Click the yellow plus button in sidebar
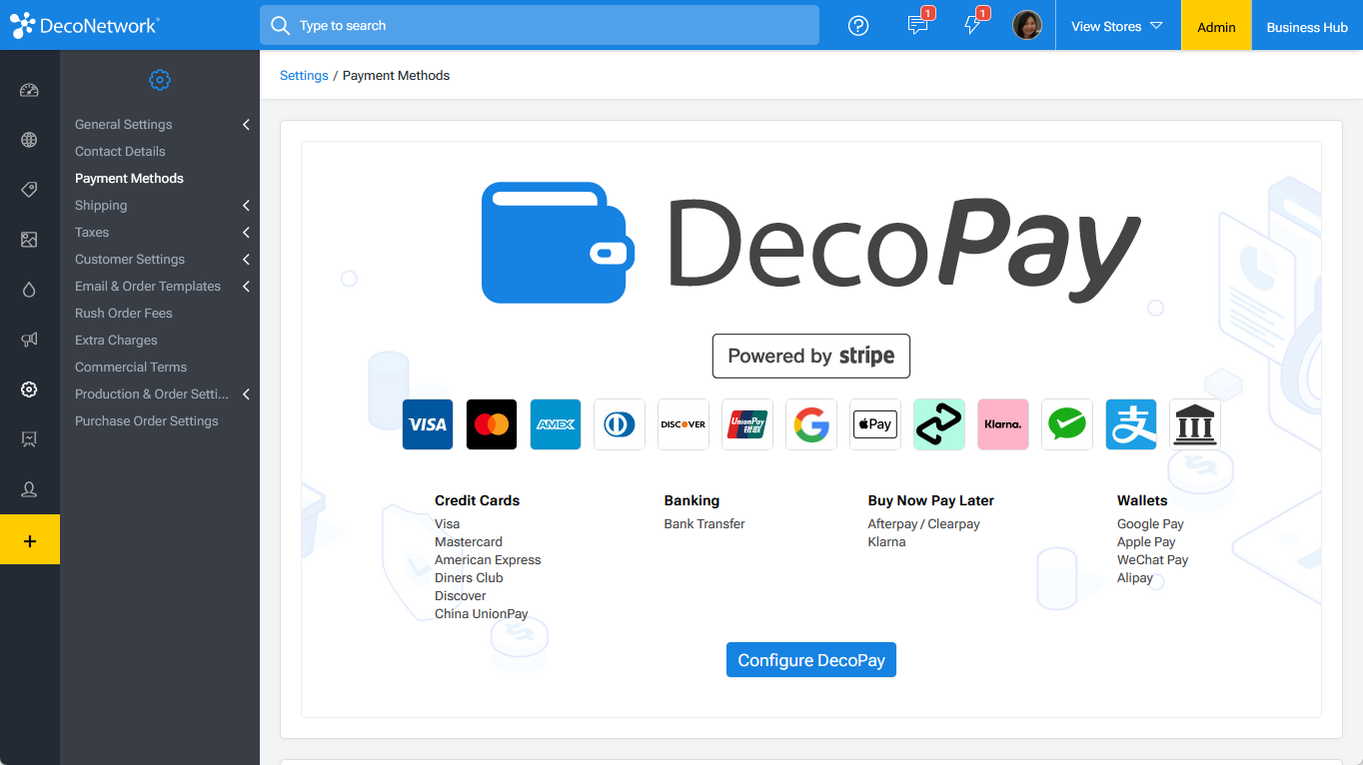 pyautogui.click(x=29, y=539)
